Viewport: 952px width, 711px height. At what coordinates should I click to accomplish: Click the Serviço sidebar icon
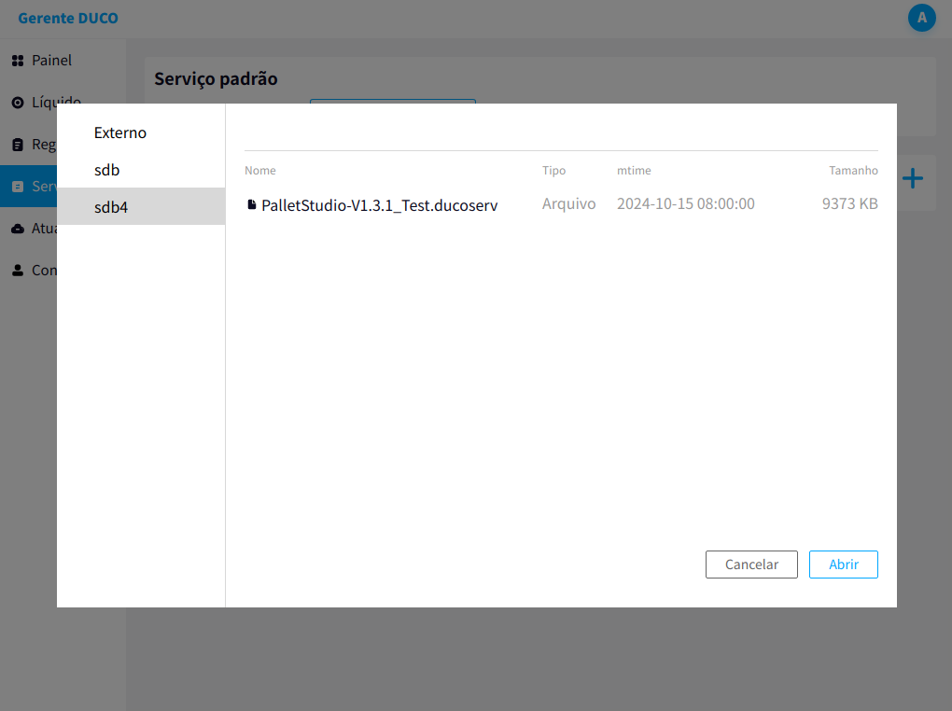click(18, 187)
